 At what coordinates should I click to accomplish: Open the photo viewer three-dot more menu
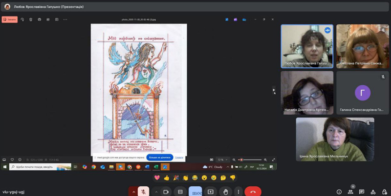(65, 20)
